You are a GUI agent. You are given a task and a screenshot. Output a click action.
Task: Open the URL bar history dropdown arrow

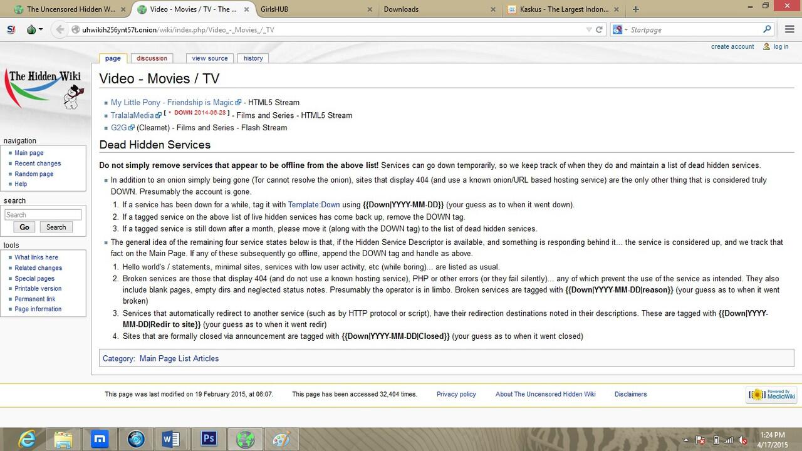point(589,29)
